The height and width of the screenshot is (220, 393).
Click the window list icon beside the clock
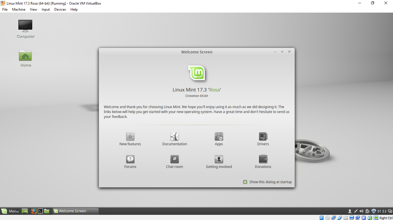[x=390, y=211]
